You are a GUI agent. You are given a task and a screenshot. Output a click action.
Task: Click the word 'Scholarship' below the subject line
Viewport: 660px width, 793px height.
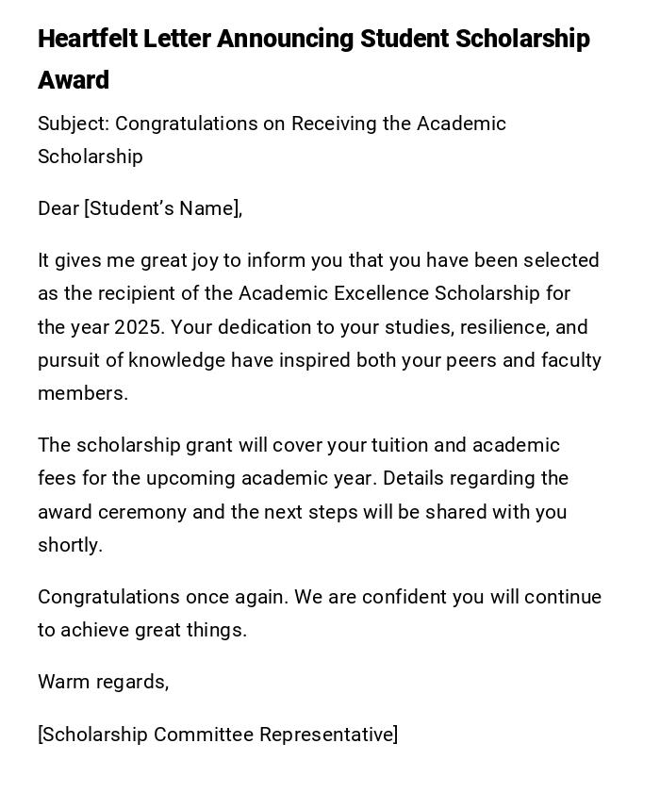[91, 157]
